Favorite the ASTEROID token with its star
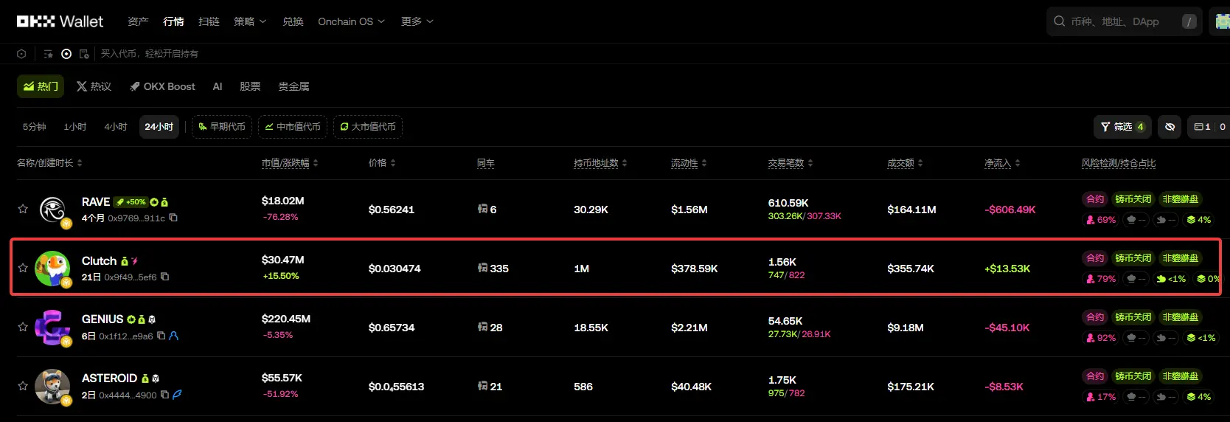Screen dimensions: 1230x422 (23, 386)
